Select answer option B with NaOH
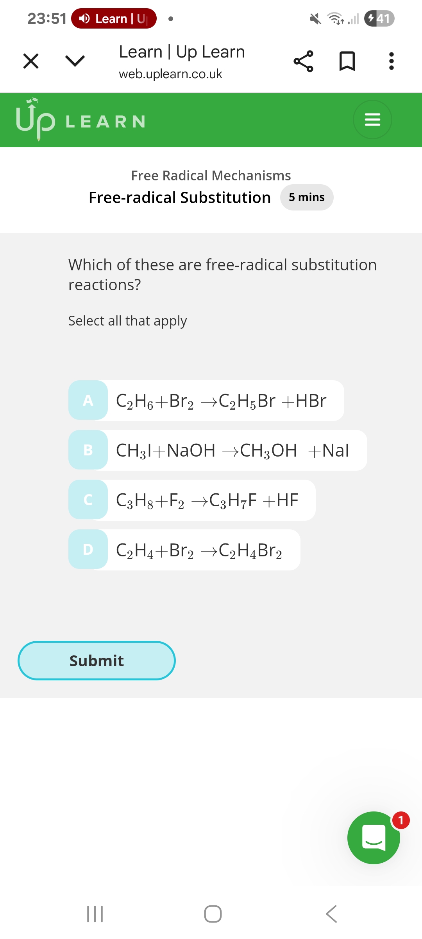The image size is (422, 939). [218, 450]
